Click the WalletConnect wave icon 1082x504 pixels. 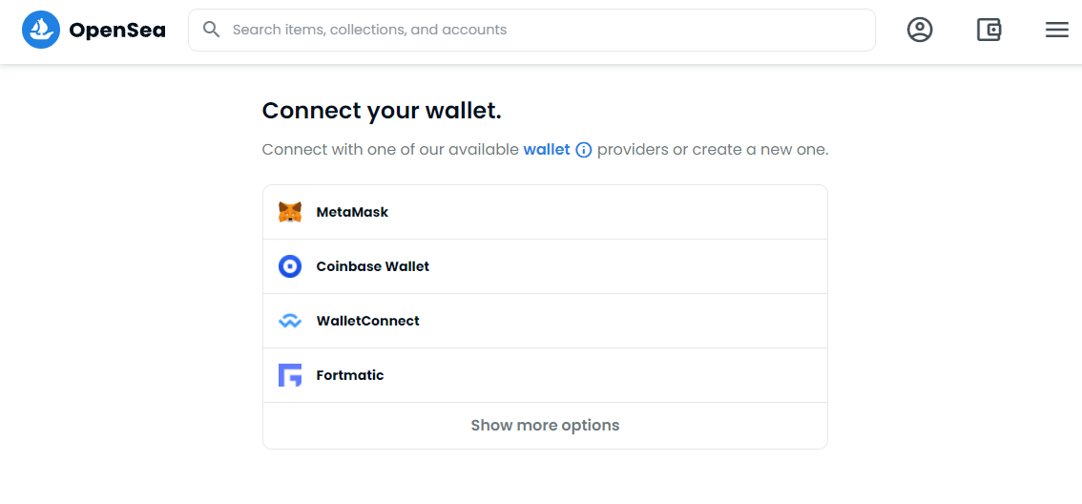pyautogui.click(x=290, y=321)
